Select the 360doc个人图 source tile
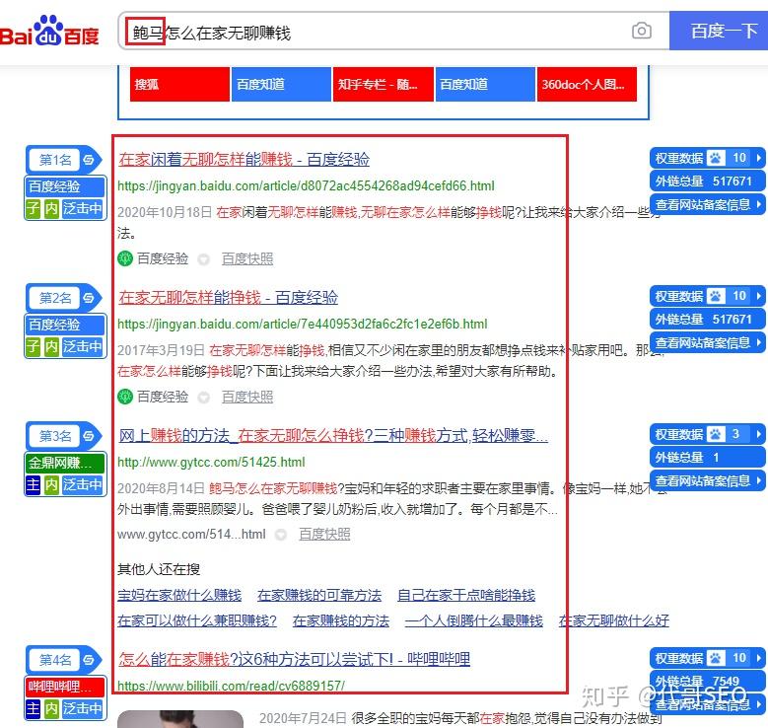The width and height of the screenshot is (768, 728). pos(587,84)
